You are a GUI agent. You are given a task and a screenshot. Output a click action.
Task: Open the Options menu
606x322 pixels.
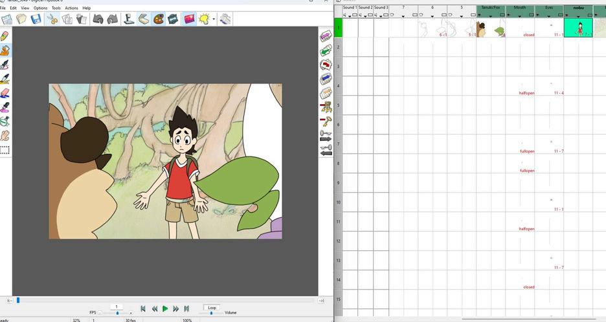pos(40,8)
